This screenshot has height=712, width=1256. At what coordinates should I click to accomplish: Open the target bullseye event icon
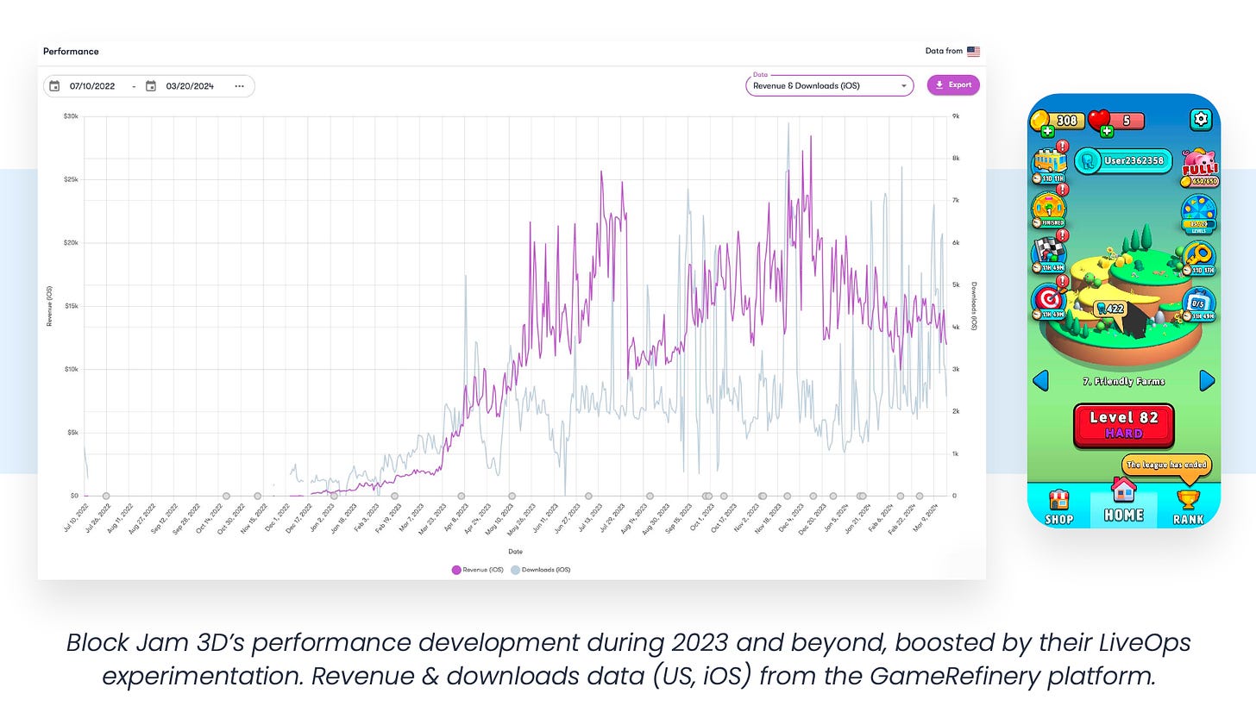pos(1049,299)
